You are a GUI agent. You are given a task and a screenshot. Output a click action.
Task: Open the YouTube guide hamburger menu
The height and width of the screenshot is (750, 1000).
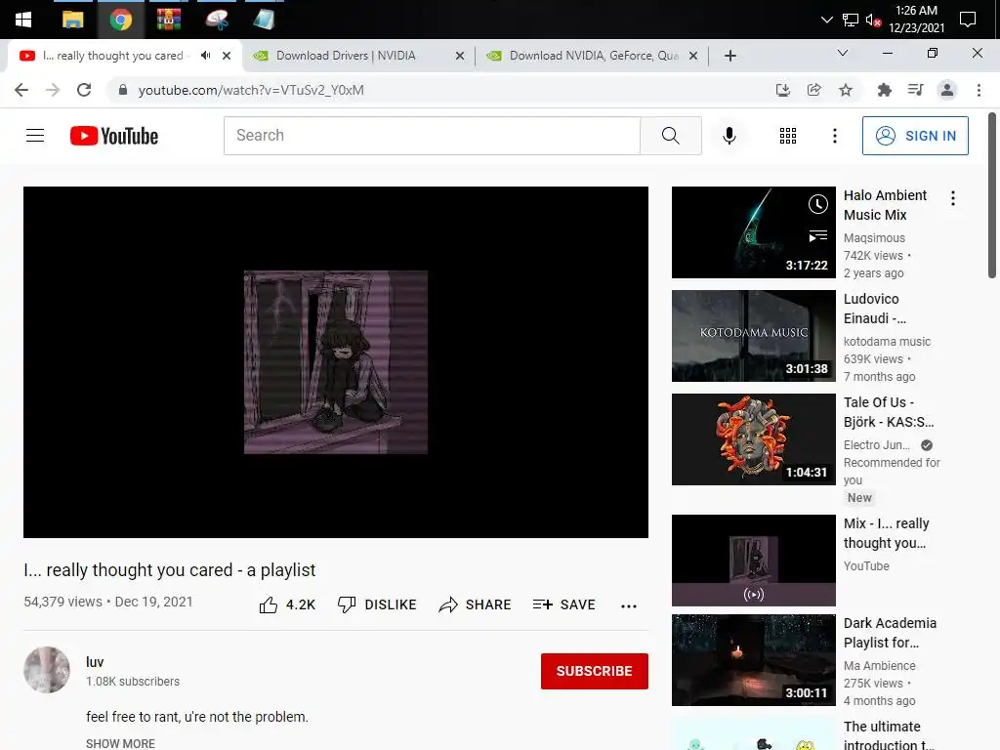point(35,135)
